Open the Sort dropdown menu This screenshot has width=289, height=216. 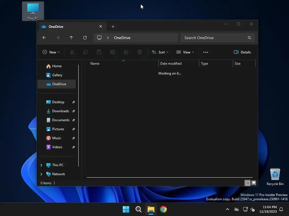pos(160,52)
